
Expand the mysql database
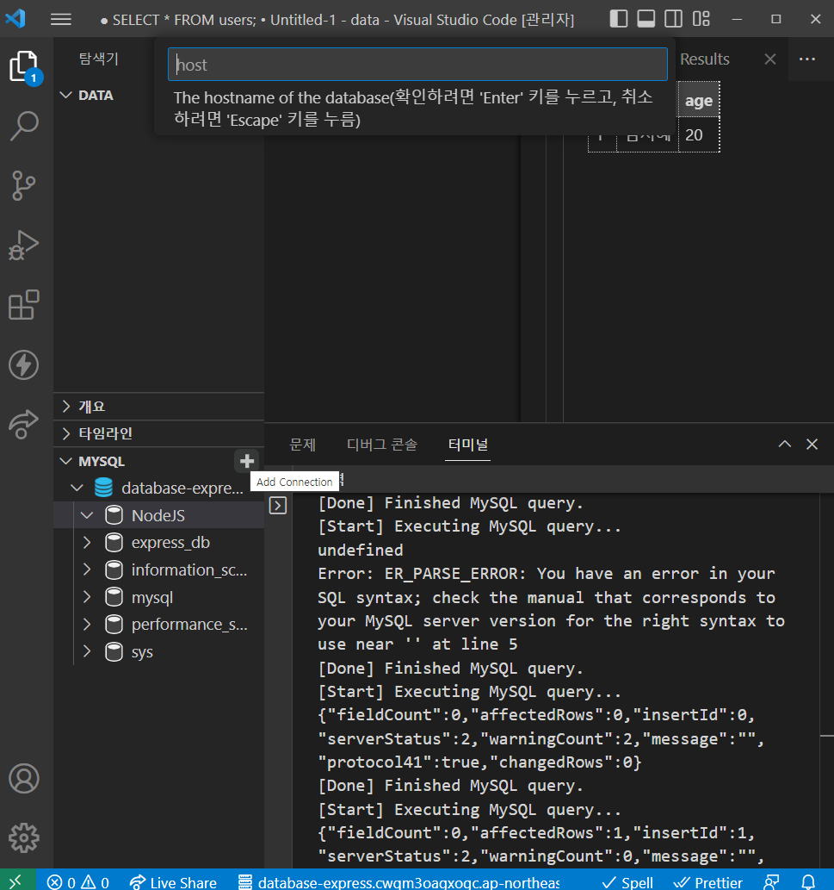point(87,597)
